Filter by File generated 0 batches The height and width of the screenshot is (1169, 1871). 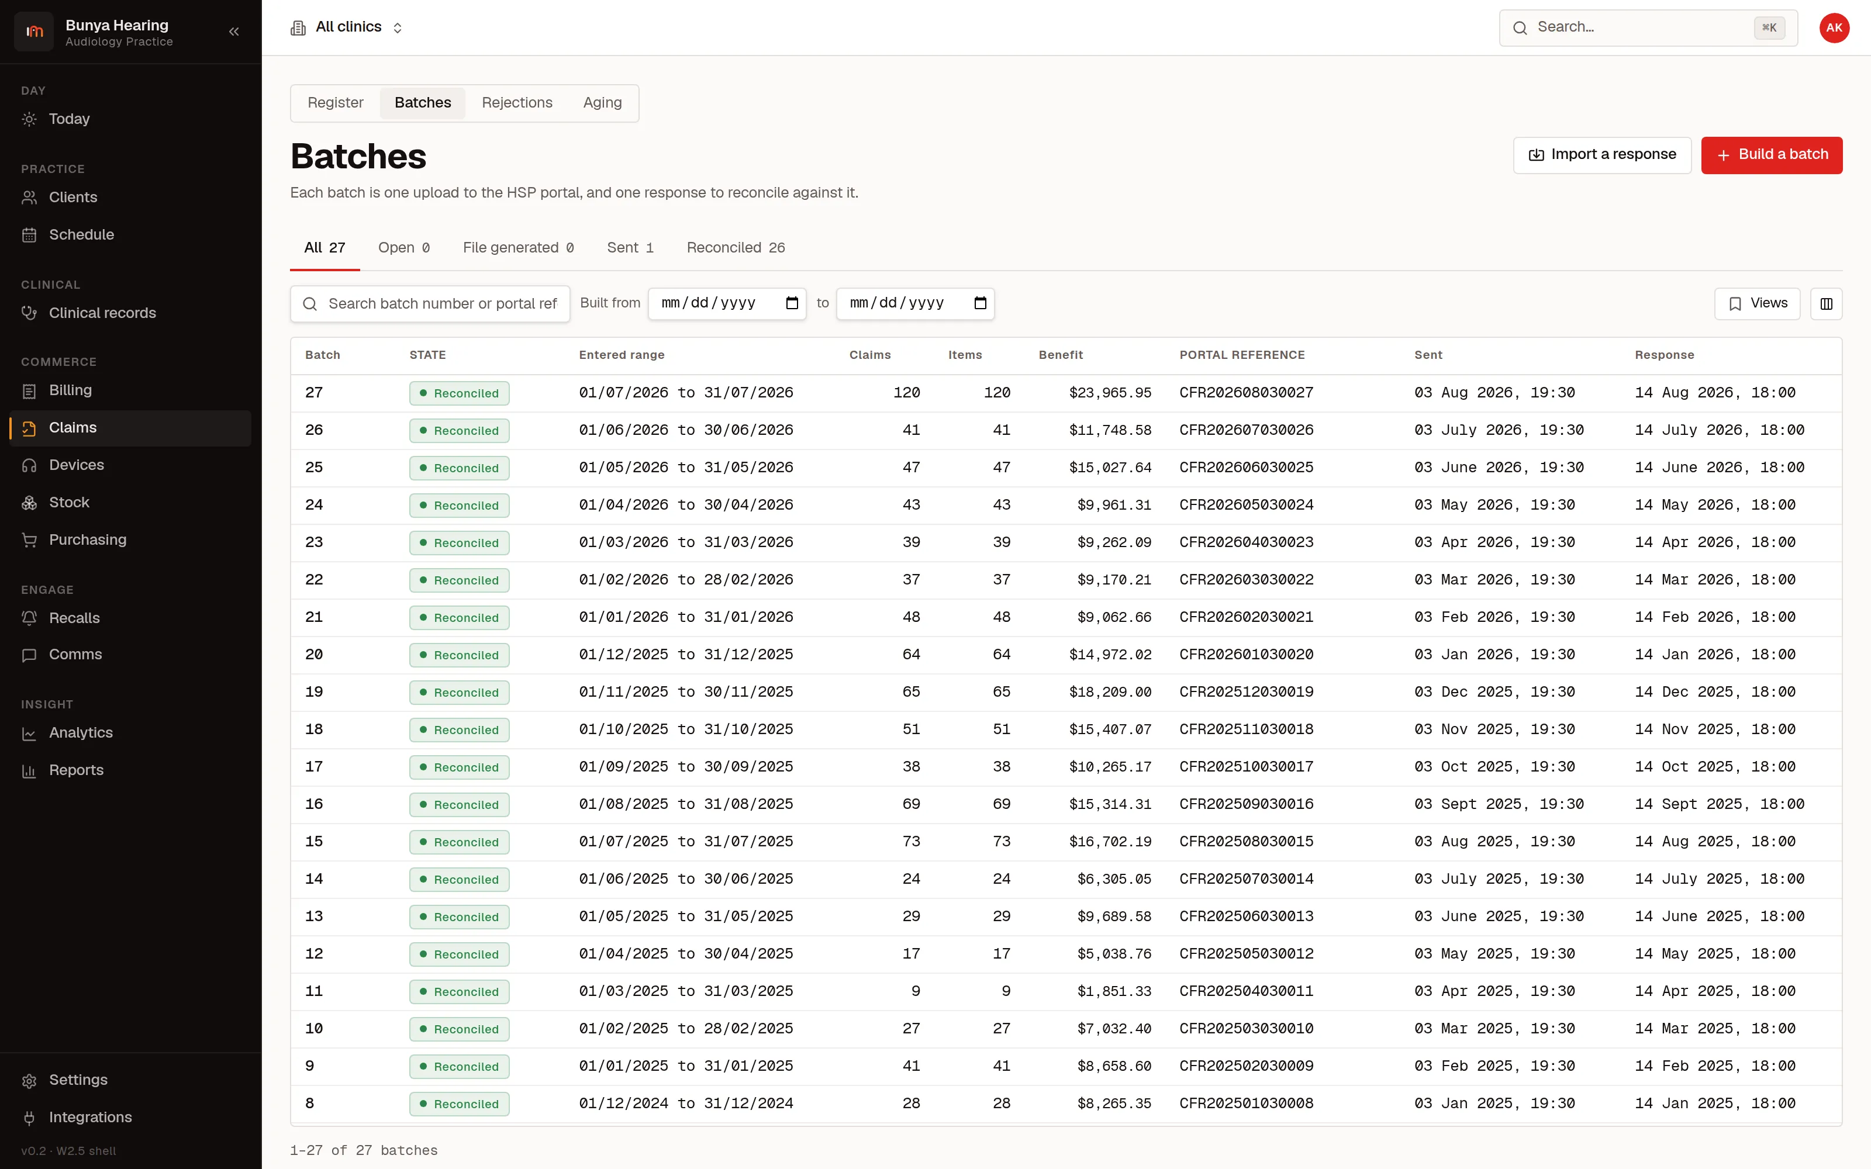click(518, 247)
